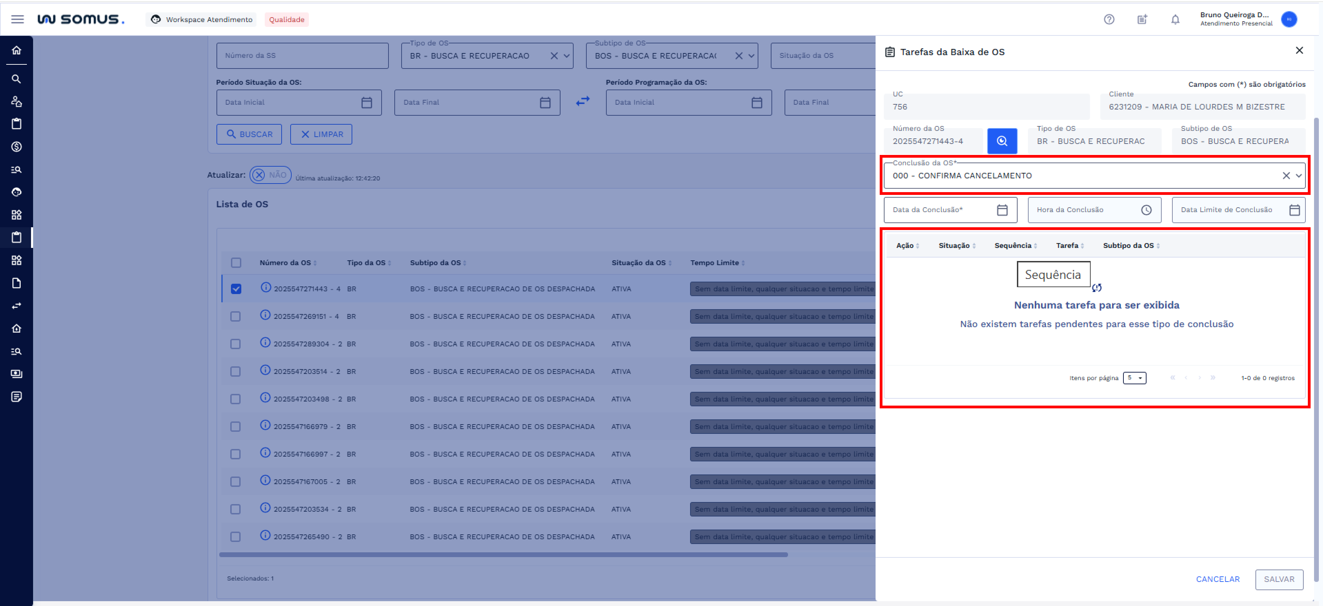Open the transfer arrows sidebar icon

17,306
